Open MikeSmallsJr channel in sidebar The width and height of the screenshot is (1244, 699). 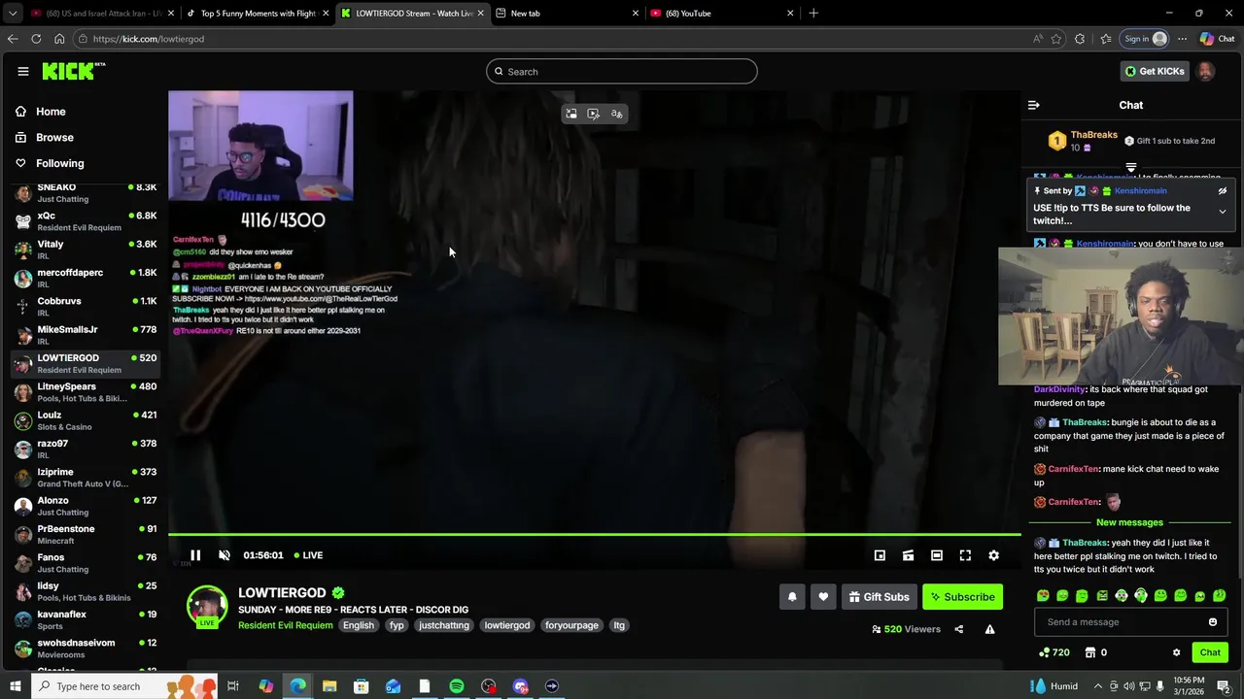coord(86,335)
